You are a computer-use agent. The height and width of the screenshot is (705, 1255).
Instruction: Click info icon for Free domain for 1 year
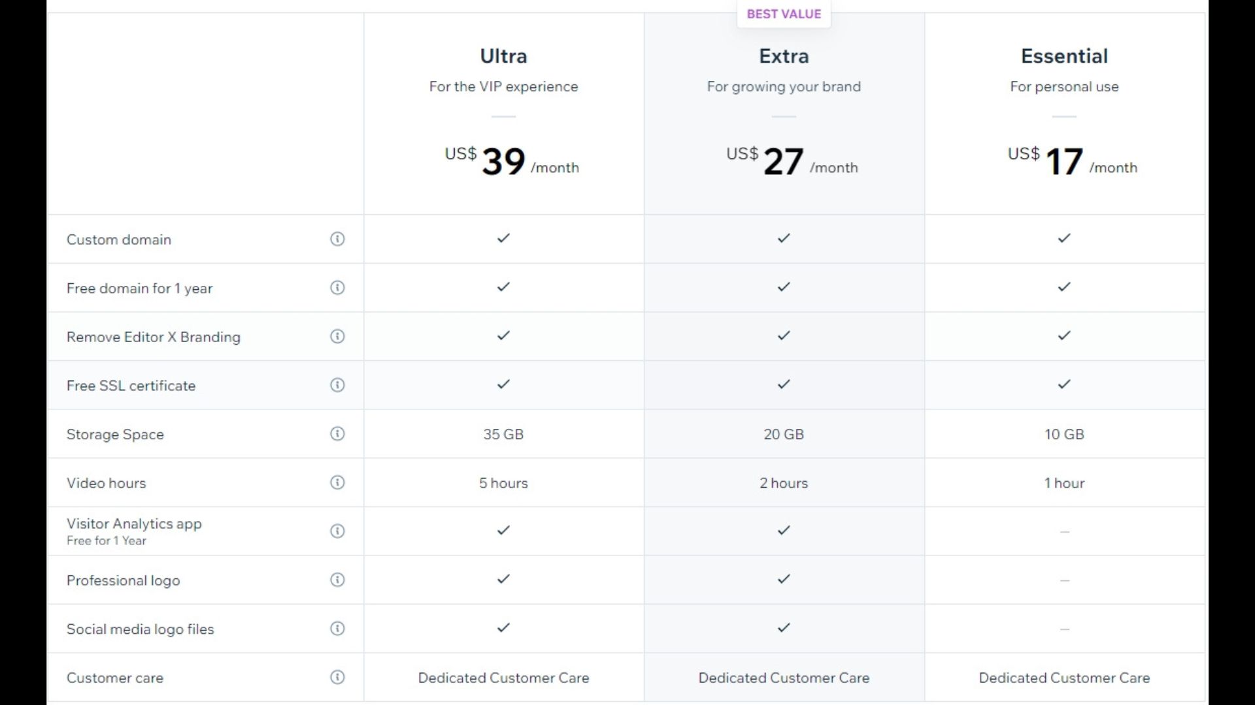337,288
